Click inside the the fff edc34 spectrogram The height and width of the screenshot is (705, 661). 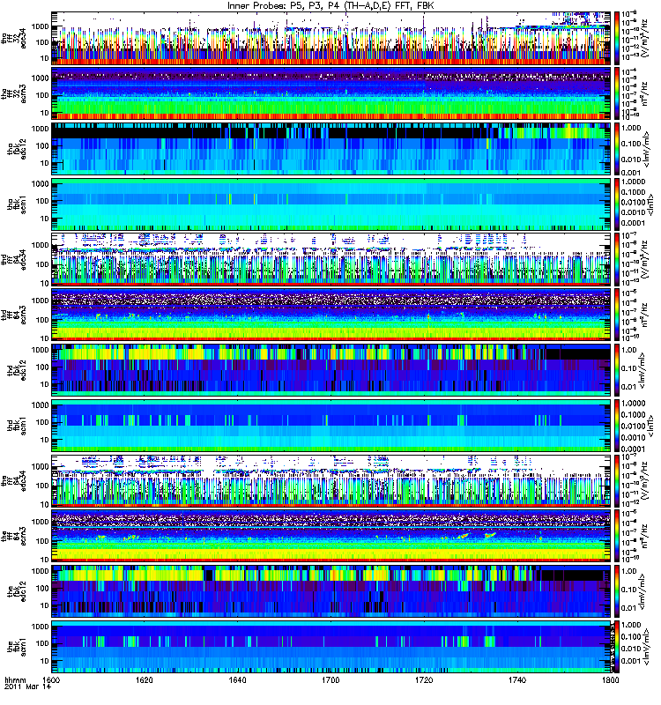(330, 480)
